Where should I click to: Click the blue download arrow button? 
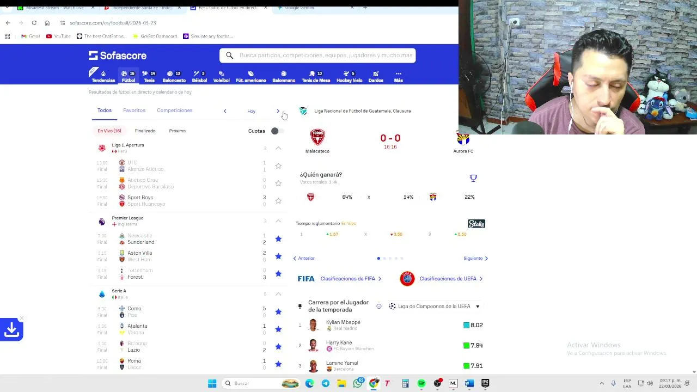[11, 329]
